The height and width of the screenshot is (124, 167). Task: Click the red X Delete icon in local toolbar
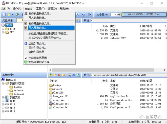59,75
